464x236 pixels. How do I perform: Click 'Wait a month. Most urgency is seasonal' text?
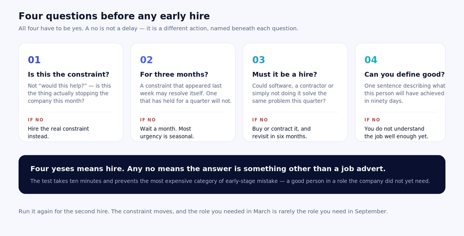(167, 132)
